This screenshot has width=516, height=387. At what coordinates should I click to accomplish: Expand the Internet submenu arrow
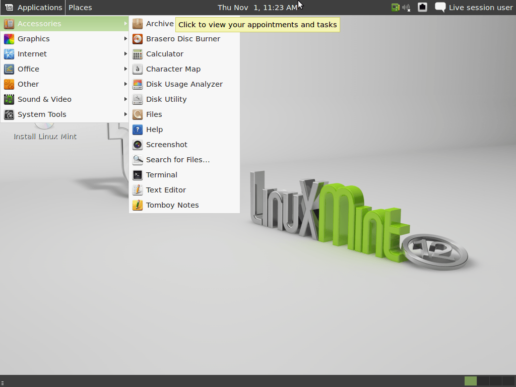pyautogui.click(x=125, y=54)
